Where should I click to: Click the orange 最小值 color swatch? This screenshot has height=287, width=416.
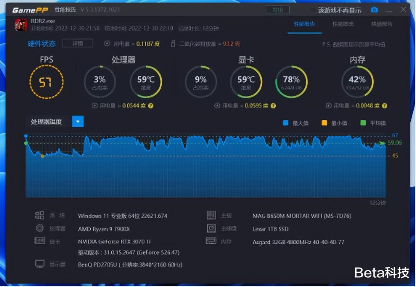[324, 122]
